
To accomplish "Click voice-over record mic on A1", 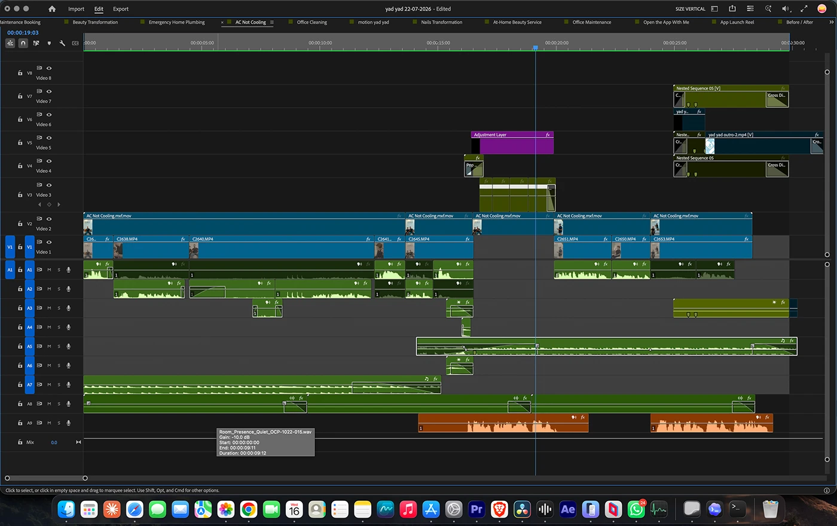I will click(x=69, y=270).
